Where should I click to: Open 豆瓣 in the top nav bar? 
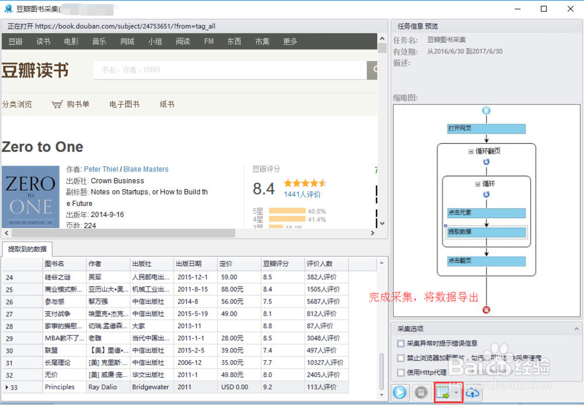[15, 41]
